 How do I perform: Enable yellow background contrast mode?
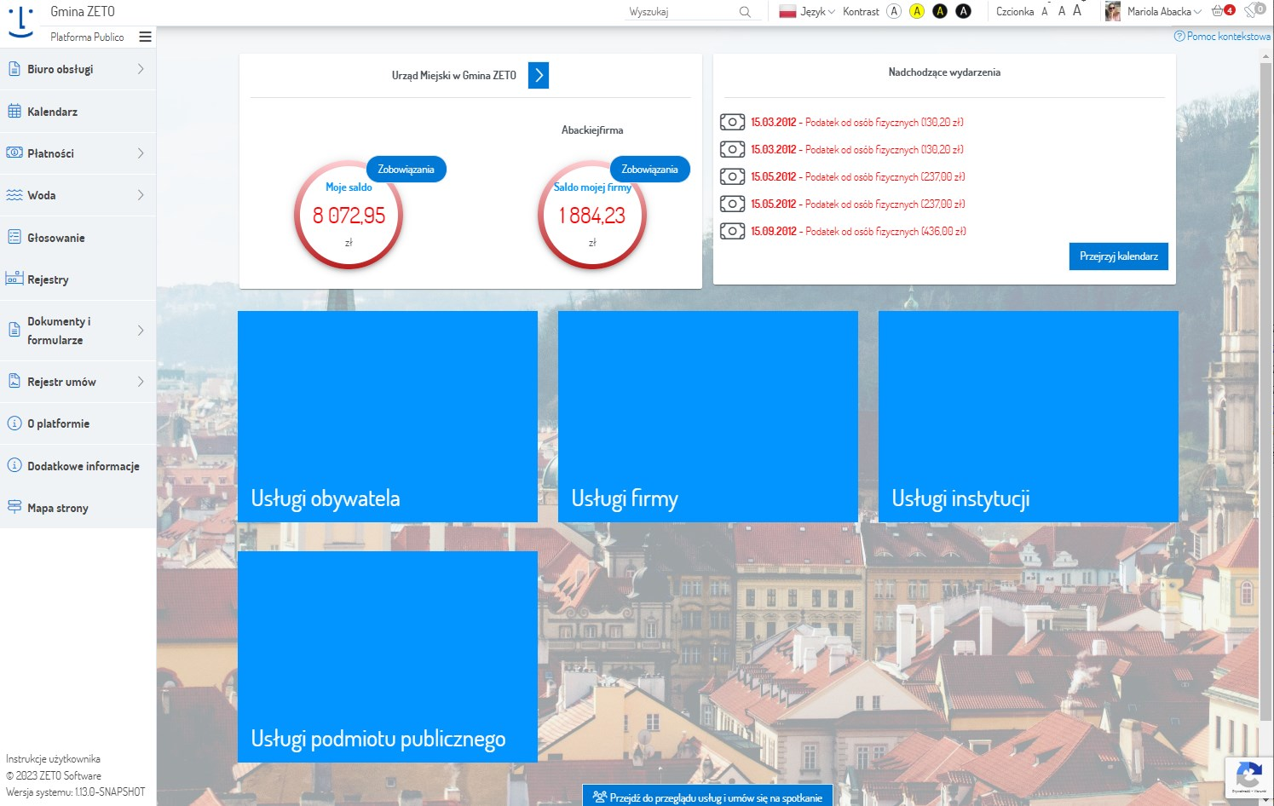917,11
